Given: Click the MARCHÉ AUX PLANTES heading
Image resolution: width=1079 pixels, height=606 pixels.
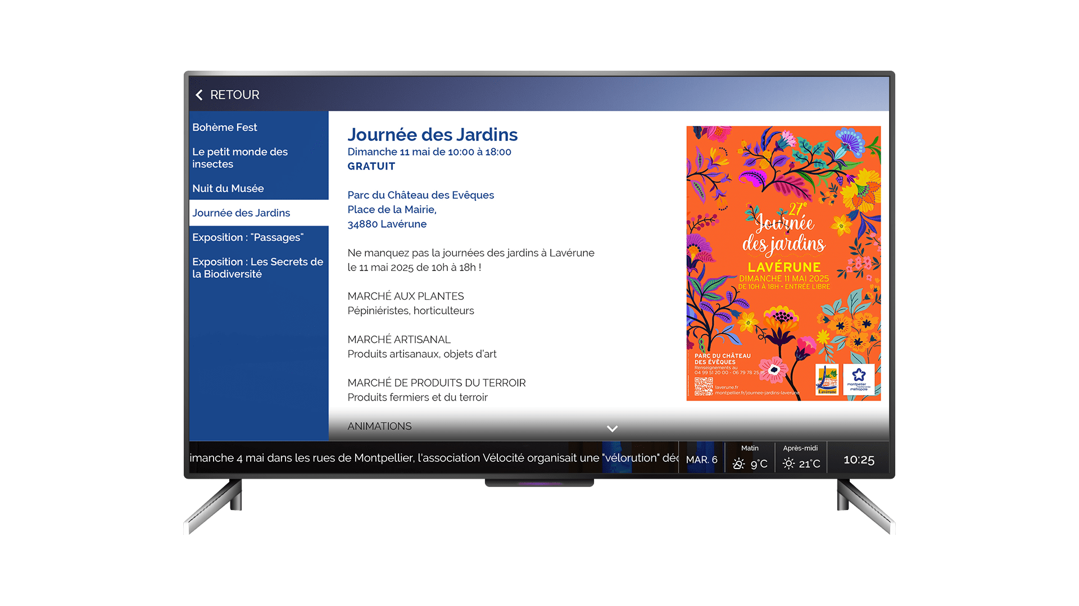Looking at the screenshot, I should pos(406,296).
